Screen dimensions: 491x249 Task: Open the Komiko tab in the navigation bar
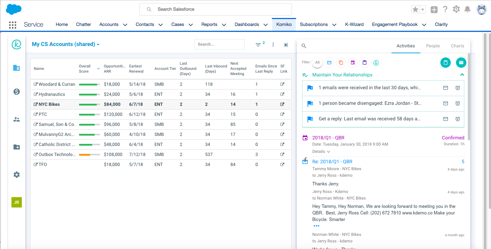(x=284, y=24)
